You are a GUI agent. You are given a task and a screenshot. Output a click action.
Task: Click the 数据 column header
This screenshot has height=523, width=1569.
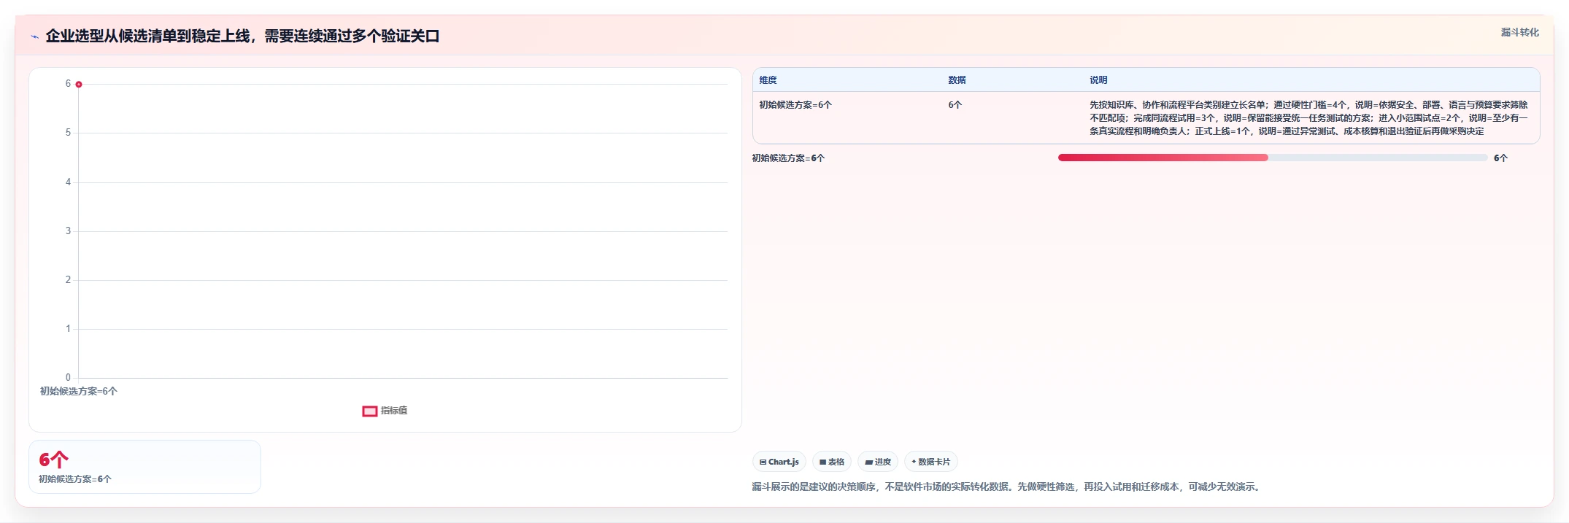pos(957,80)
